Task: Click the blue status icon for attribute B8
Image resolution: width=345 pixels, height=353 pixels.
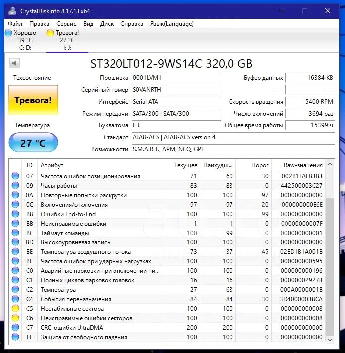Action: coord(15,214)
